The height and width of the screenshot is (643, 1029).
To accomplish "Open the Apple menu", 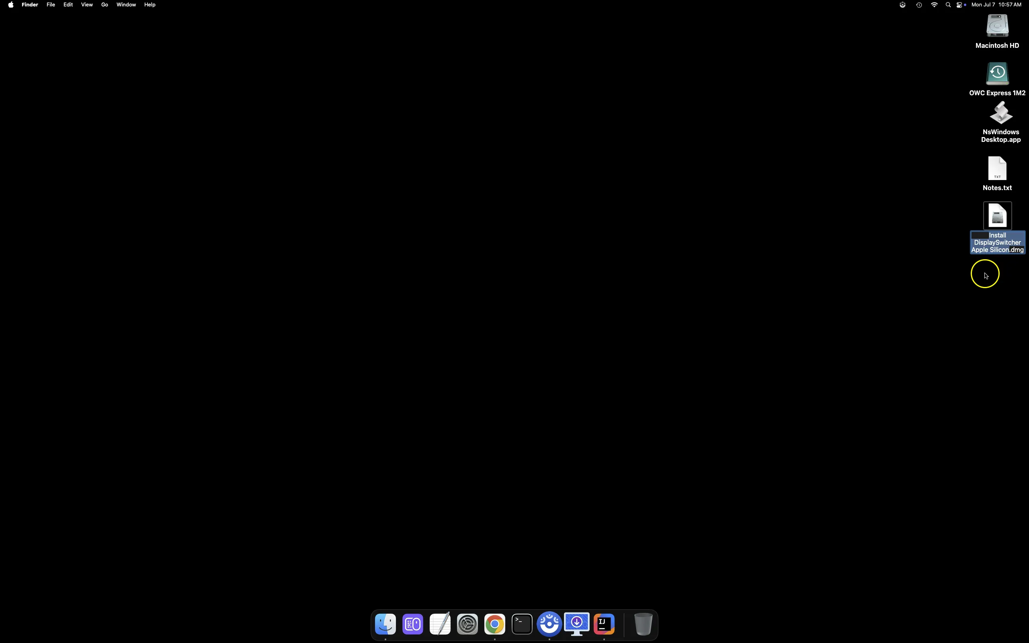I will tap(10, 5).
